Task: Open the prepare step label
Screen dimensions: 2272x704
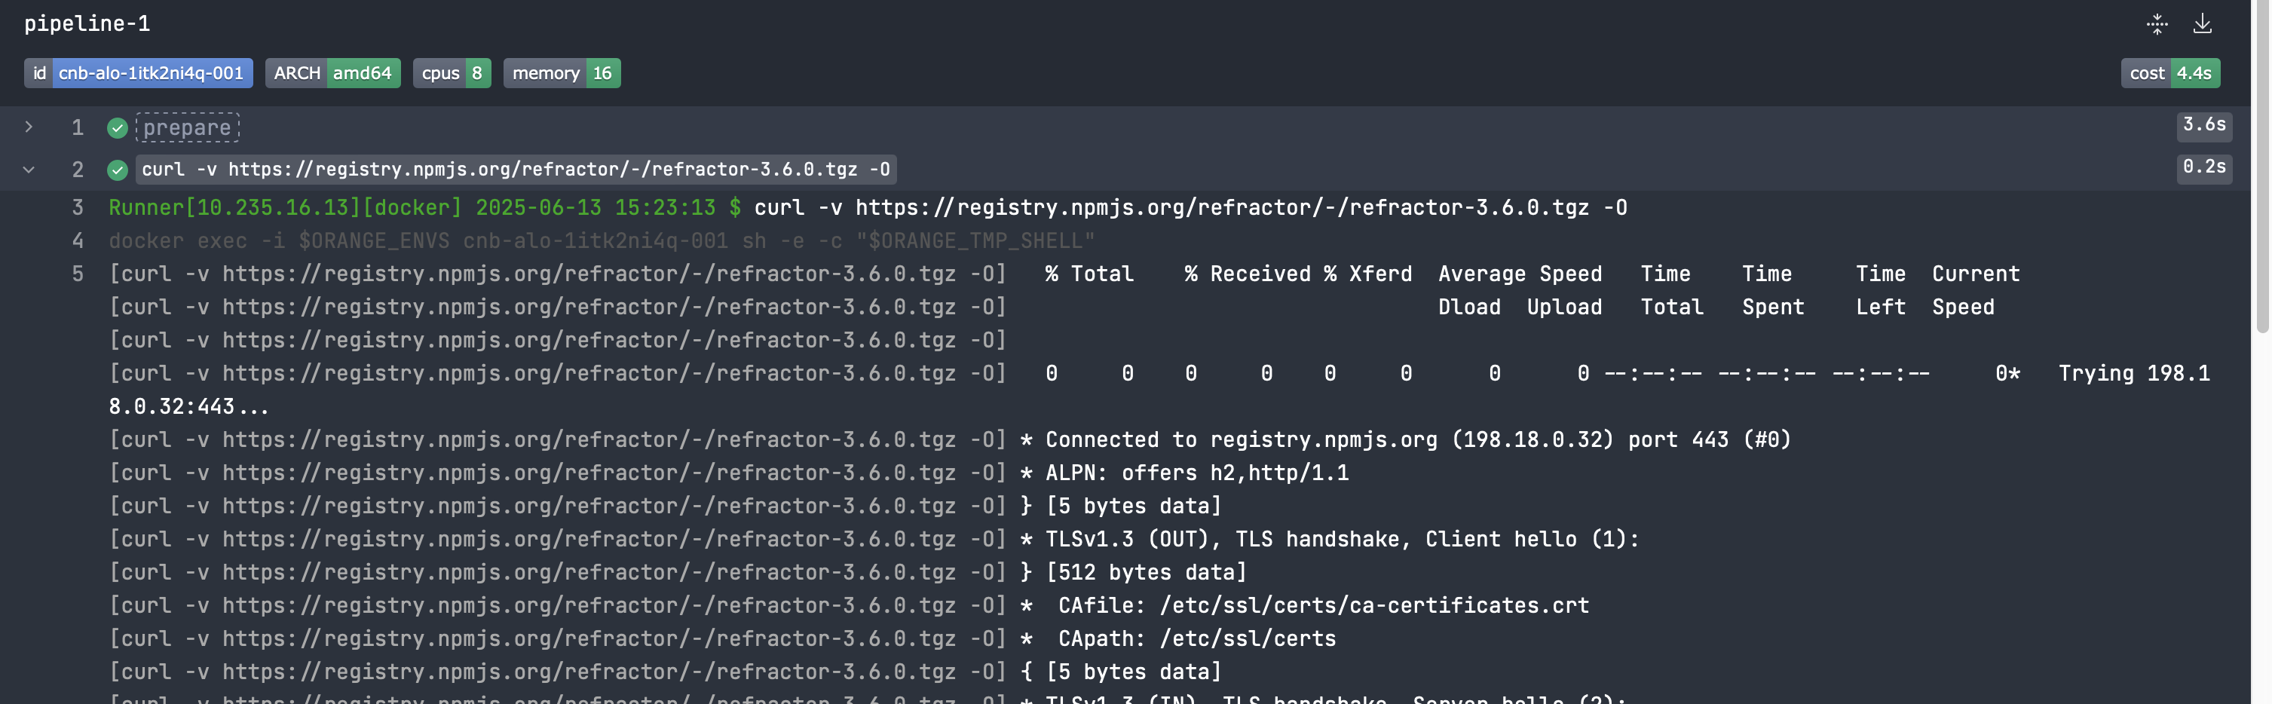Action: pyautogui.click(x=187, y=128)
